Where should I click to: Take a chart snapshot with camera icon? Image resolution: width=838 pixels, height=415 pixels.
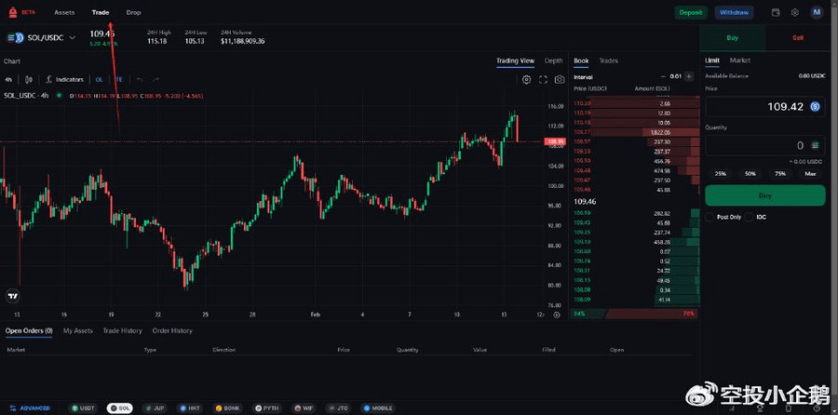pyautogui.click(x=559, y=80)
